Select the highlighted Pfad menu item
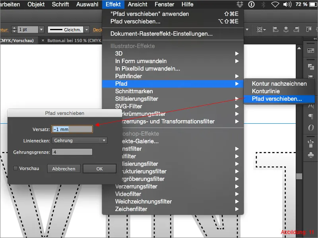318x238 pixels. [x=173, y=84]
